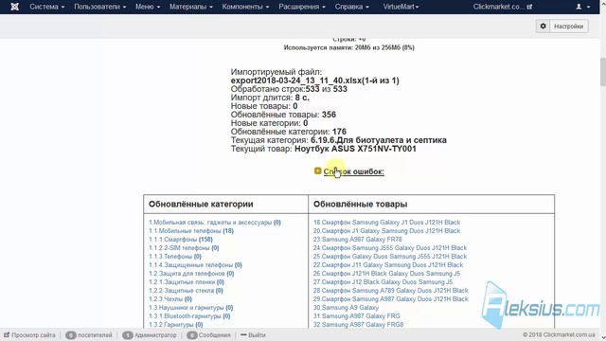Open product 25.Смартфон Galaxy Duos Samsung J555
The width and height of the screenshot is (606, 341).
[x=390, y=257]
